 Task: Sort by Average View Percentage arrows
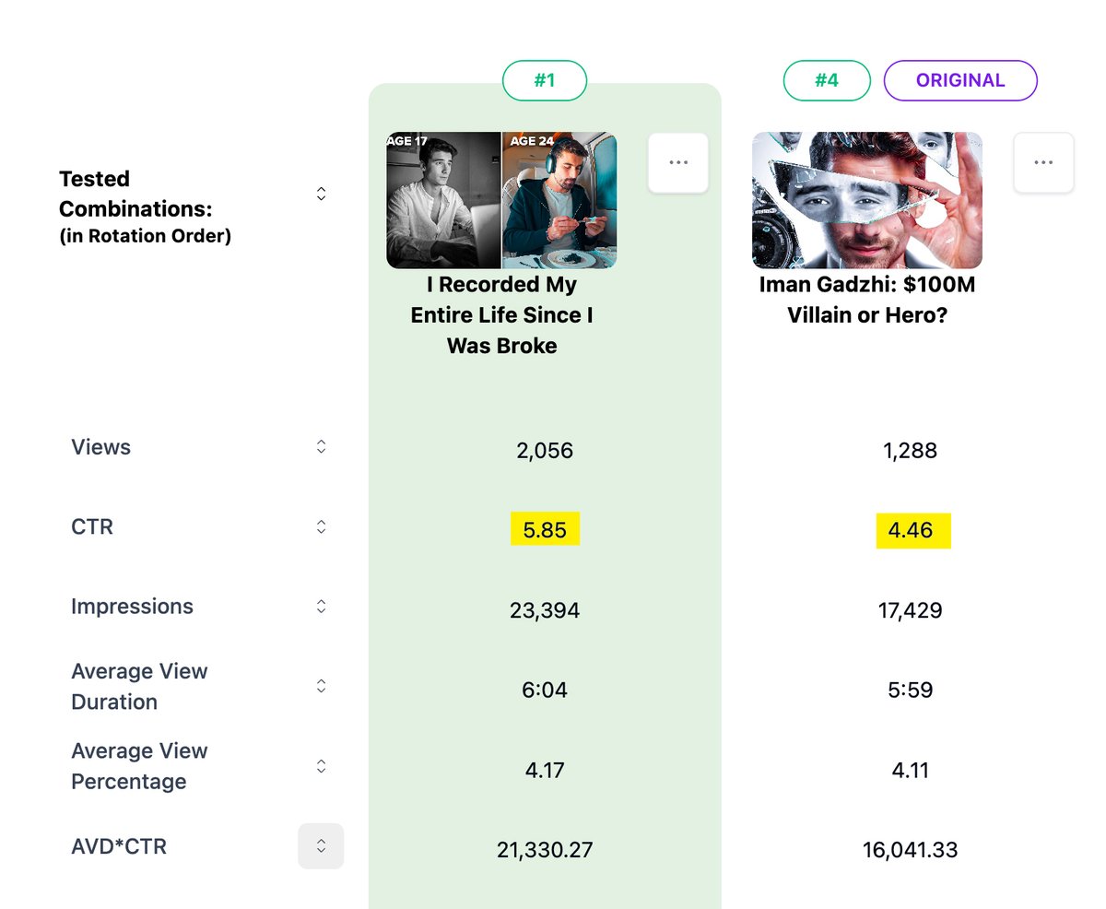click(x=321, y=766)
